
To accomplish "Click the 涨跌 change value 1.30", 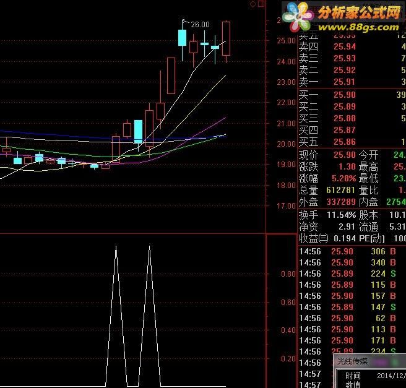I will pyautogui.click(x=347, y=166).
